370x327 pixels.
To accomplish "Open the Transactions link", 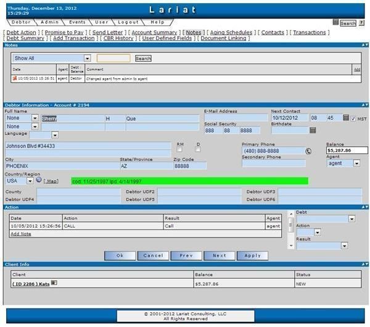I will (x=310, y=32).
